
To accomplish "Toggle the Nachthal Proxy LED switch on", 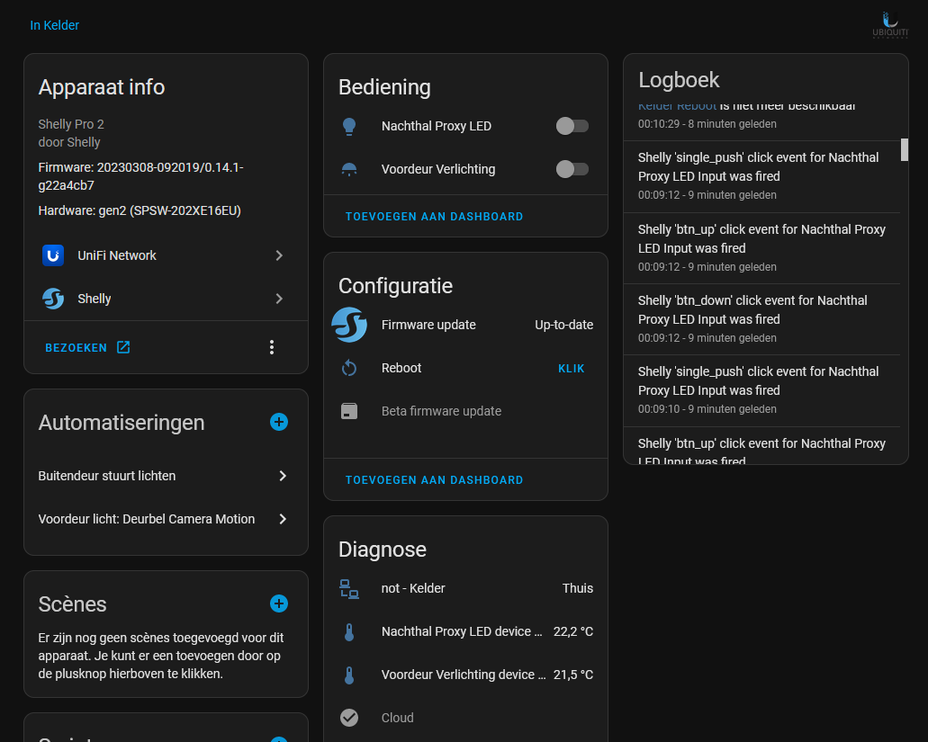I will click(572, 127).
